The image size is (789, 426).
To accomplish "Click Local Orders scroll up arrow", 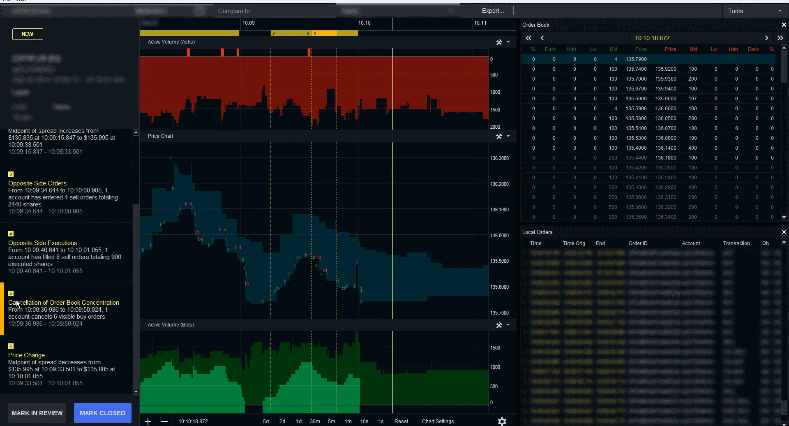I will tap(784, 242).
